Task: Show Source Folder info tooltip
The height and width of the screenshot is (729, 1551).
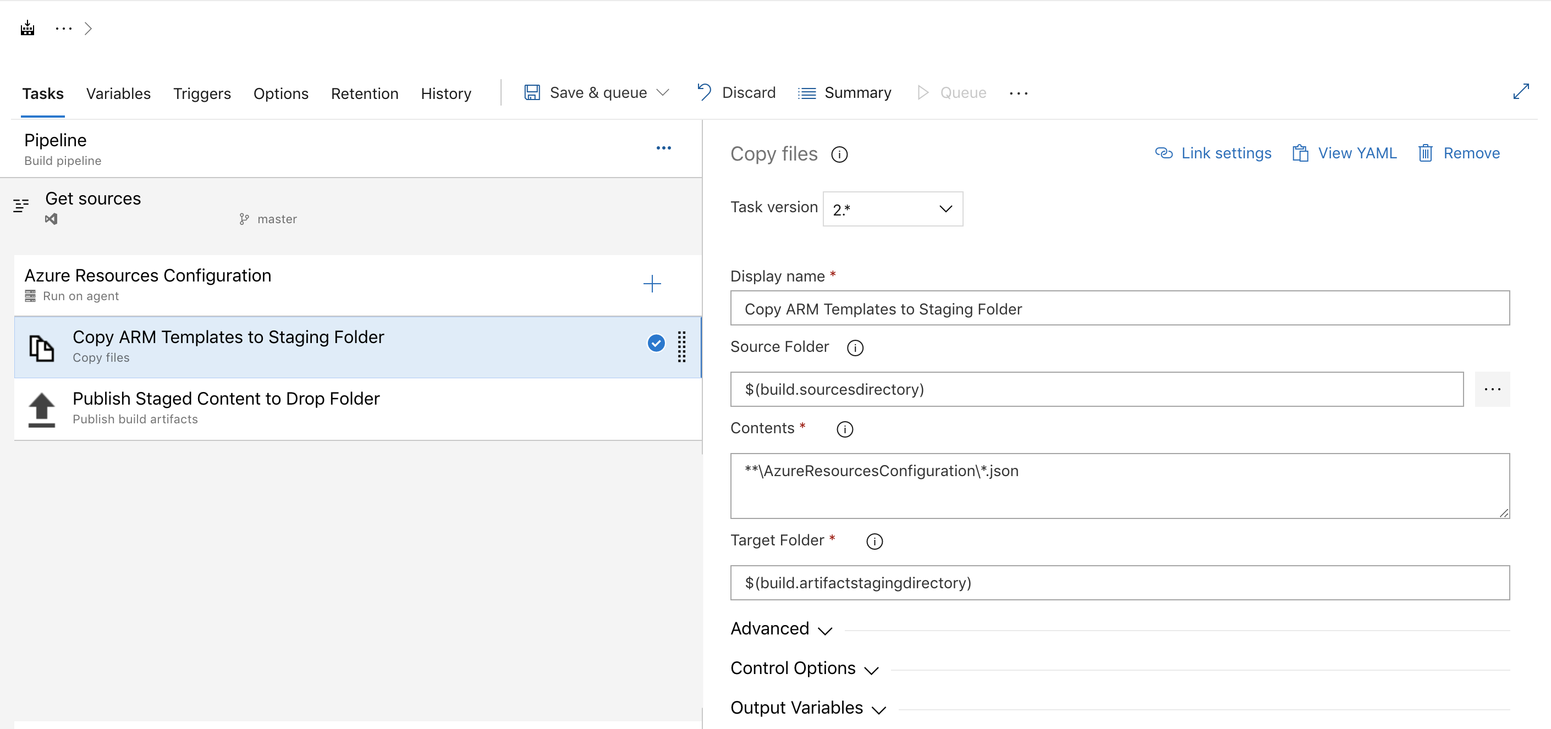Action: pyautogui.click(x=854, y=348)
